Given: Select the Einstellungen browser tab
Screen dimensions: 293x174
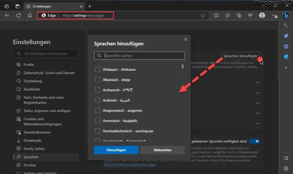Looking at the screenshot, I should (54, 7).
